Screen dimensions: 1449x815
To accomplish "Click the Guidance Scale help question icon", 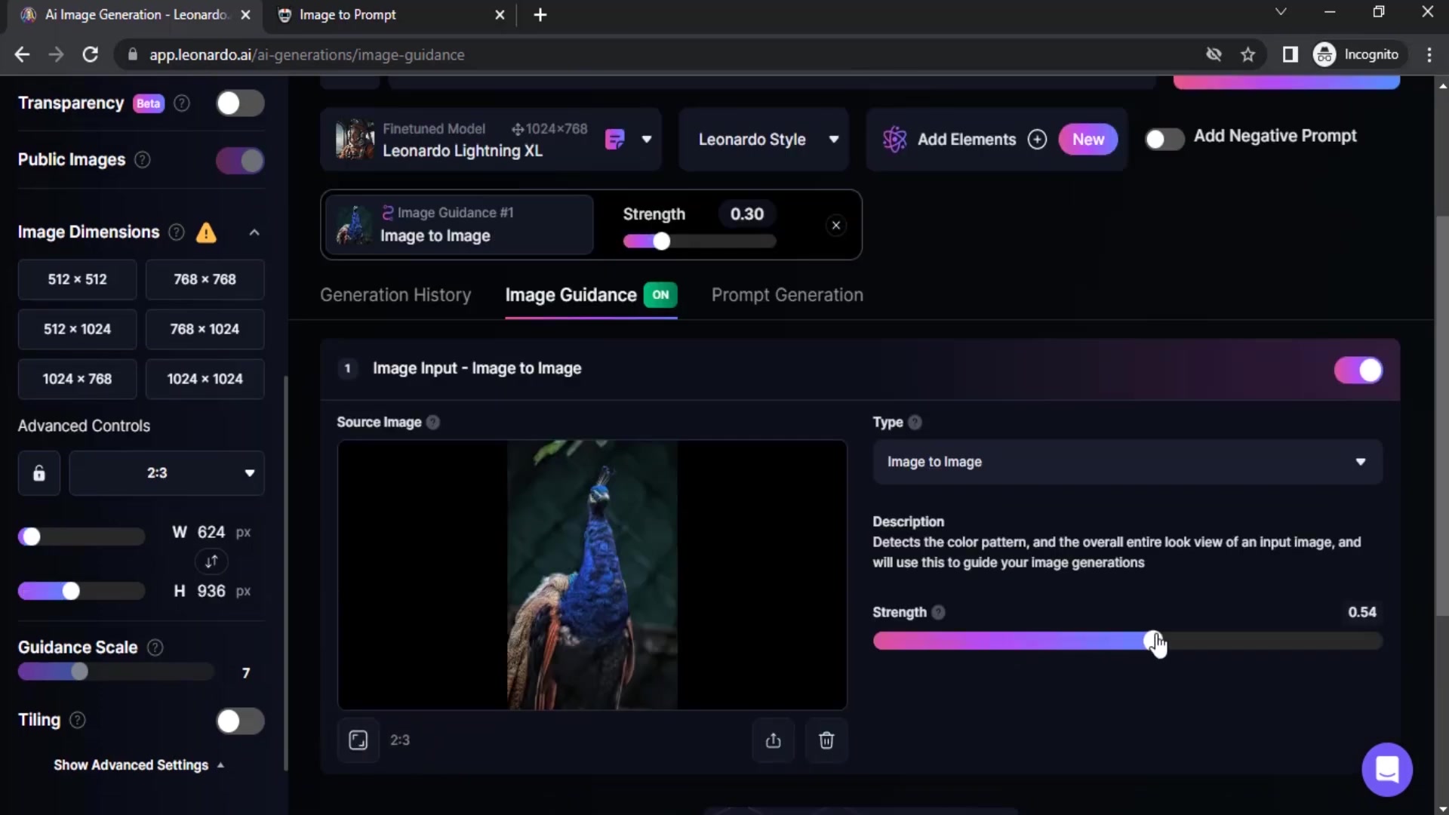I will (x=155, y=647).
